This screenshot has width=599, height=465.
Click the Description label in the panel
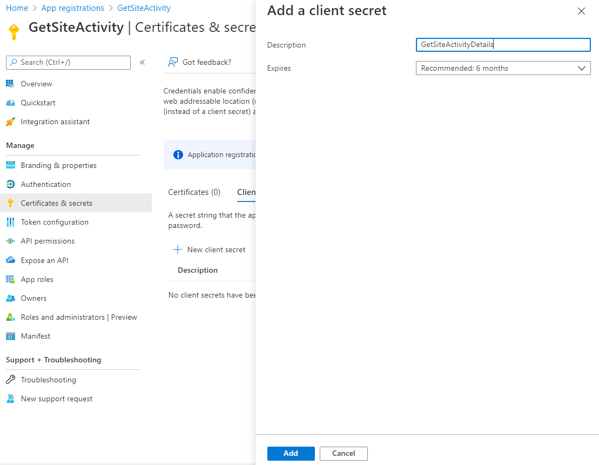286,45
